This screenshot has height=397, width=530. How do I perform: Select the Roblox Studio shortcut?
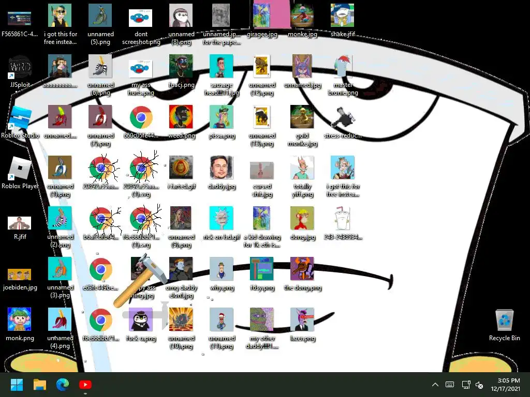tap(20, 122)
